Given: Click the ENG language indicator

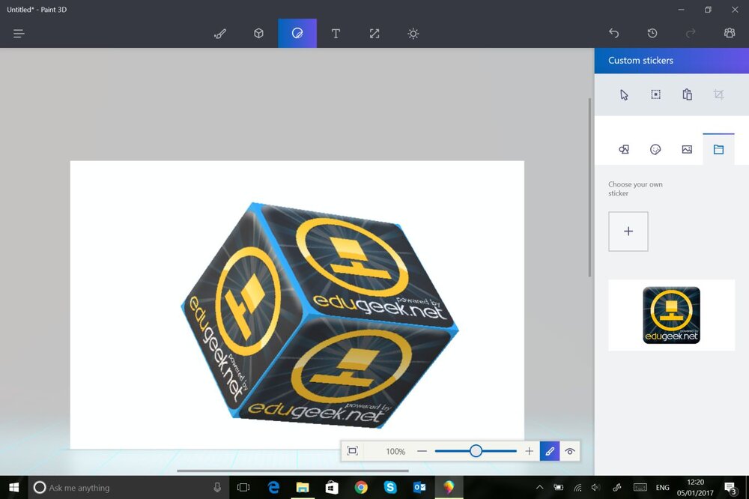Looking at the screenshot, I should 663,488.
